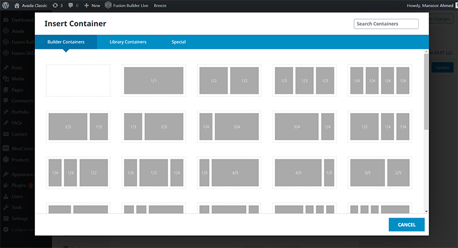The height and width of the screenshot is (248, 458).
Task: Click the updates icon showing 3
Action: tap(57, 5)
